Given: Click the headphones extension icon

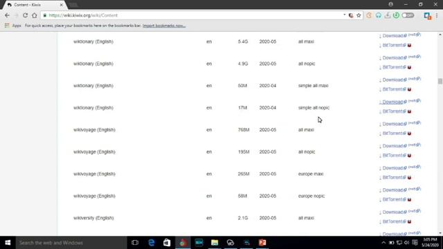Looking at the screenshot, I should (x=379, y=15).
